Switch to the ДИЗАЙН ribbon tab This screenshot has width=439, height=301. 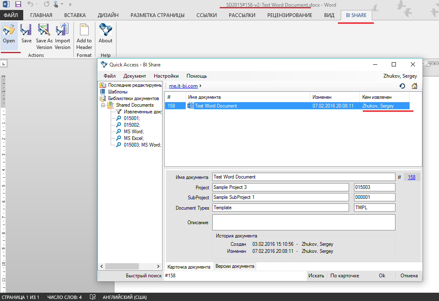tap(108, 15)
